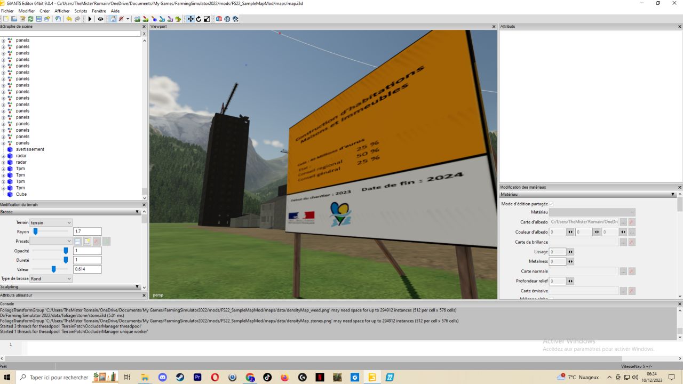The width and height of the screenshot is (683, 384).
Task: Open the Fichier menu
Action: pyautogui.click(x=7, y=11)
